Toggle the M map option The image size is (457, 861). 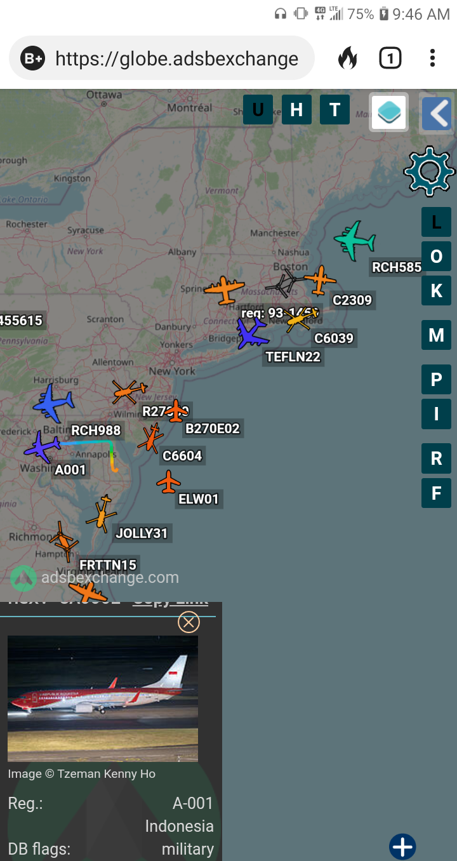pyautogui.click(x=436, y=335)
